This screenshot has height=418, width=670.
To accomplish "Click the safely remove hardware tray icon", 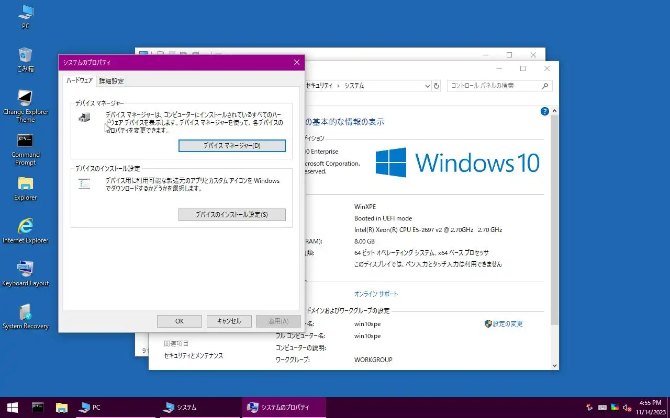I will [589, 408].
